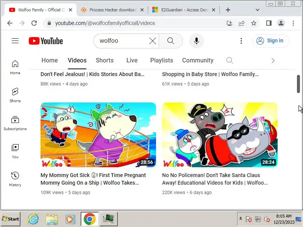Image resolution: width=303 pixels, height=227 pixels.
Task: Select the Videos channel tab
Action: 77,61
